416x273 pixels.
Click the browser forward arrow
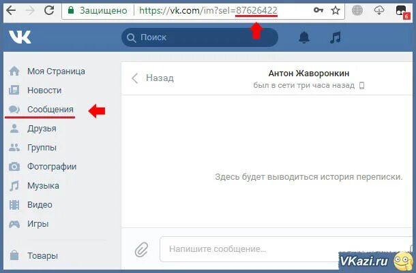point(31,11)
